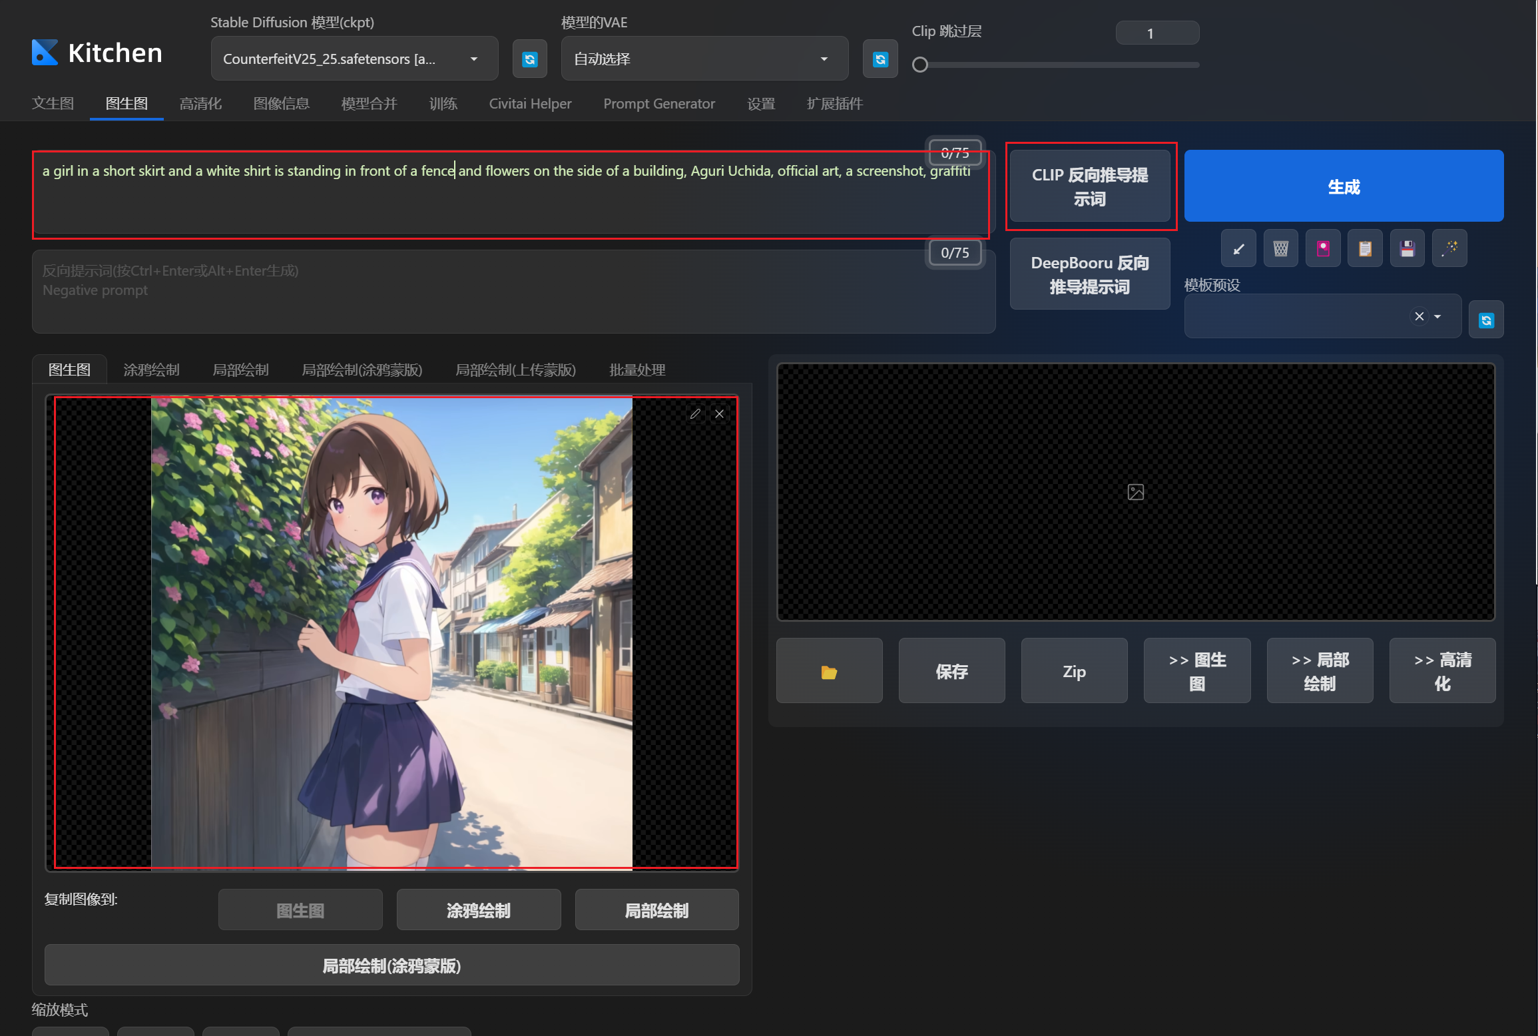Screen dimensions: 1538x1036
Task: Copy the image to 涂鸦绘制
Action: tap(479, 910)
